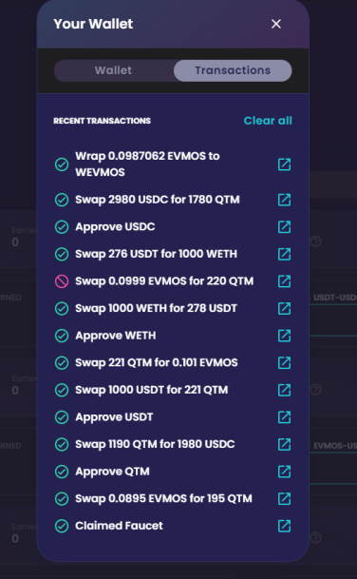Open explorer link for Swap 1190 QTM transaction

[284, 444]
